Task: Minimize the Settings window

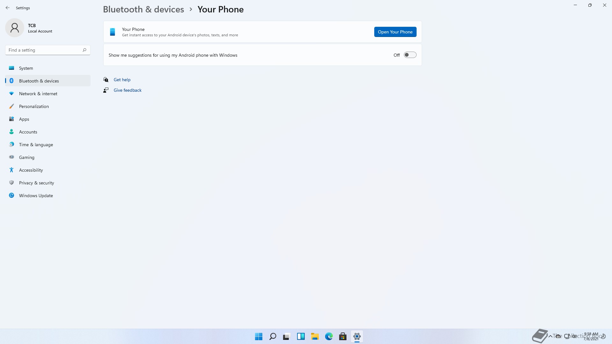Action: click(575, 5)
